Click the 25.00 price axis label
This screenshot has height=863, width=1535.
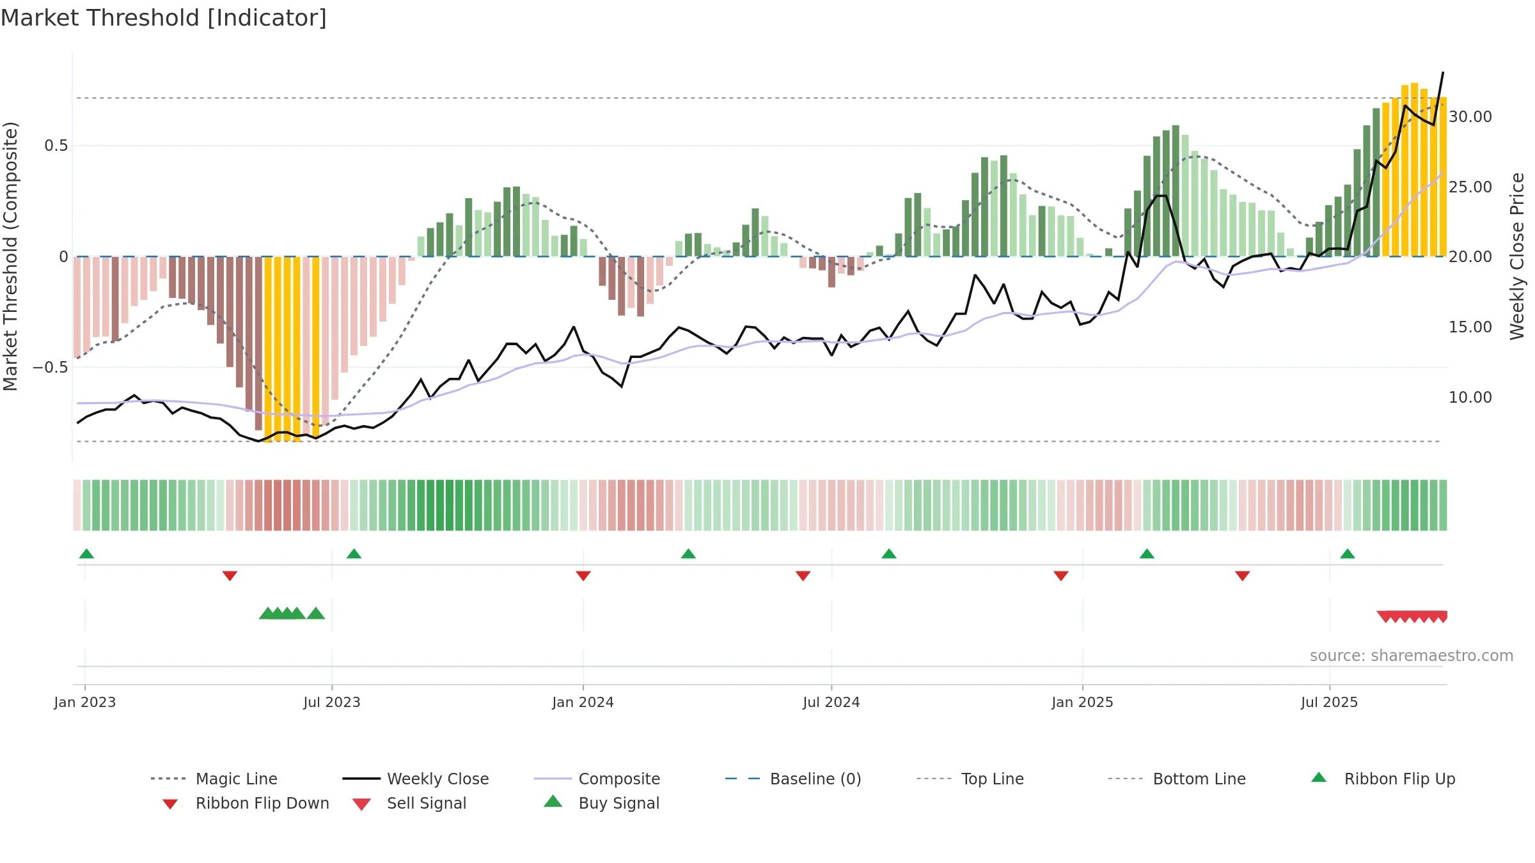tap(1470, 187)
